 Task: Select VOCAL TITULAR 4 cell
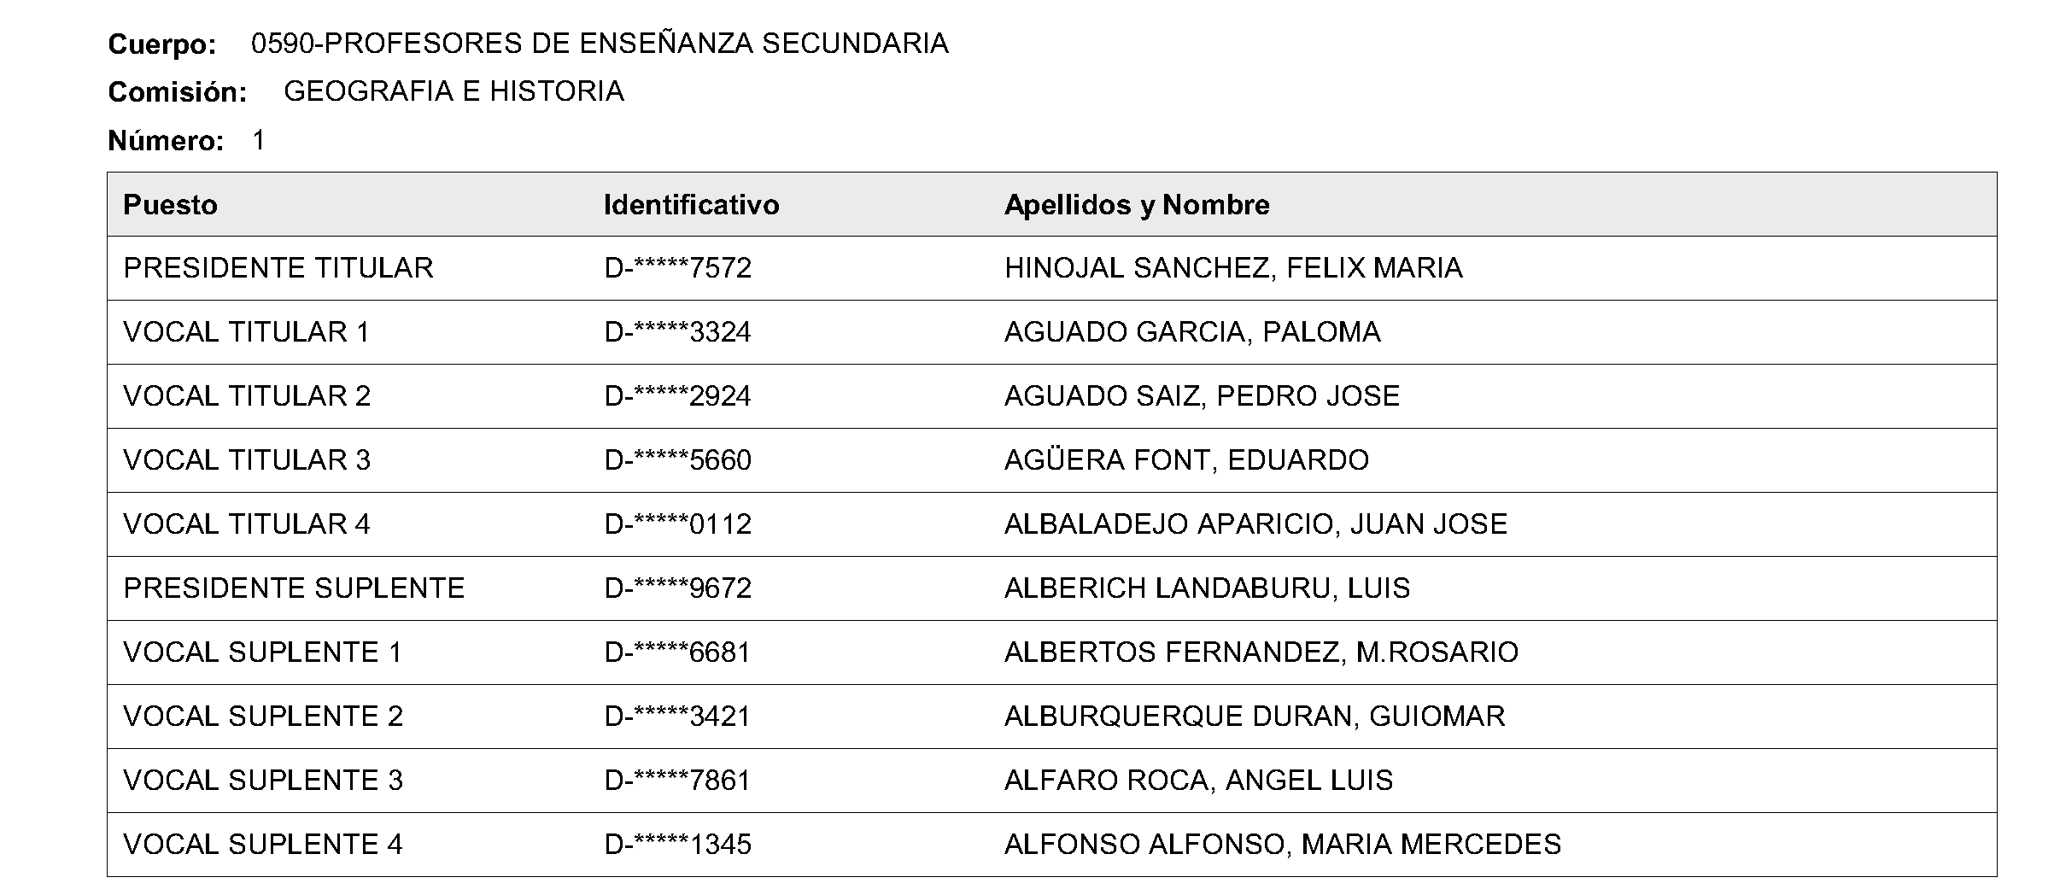[x=247, y=524]
